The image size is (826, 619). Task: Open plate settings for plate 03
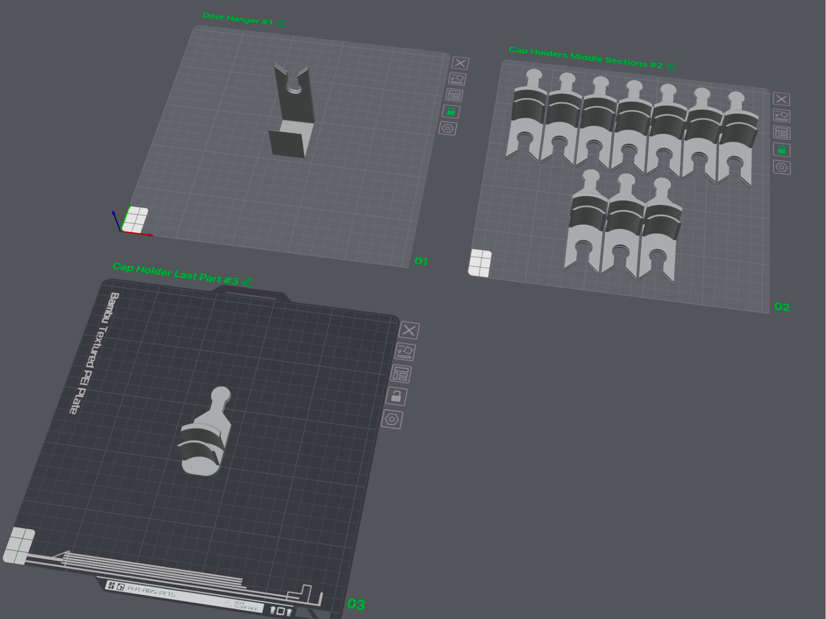pos(392,419)
